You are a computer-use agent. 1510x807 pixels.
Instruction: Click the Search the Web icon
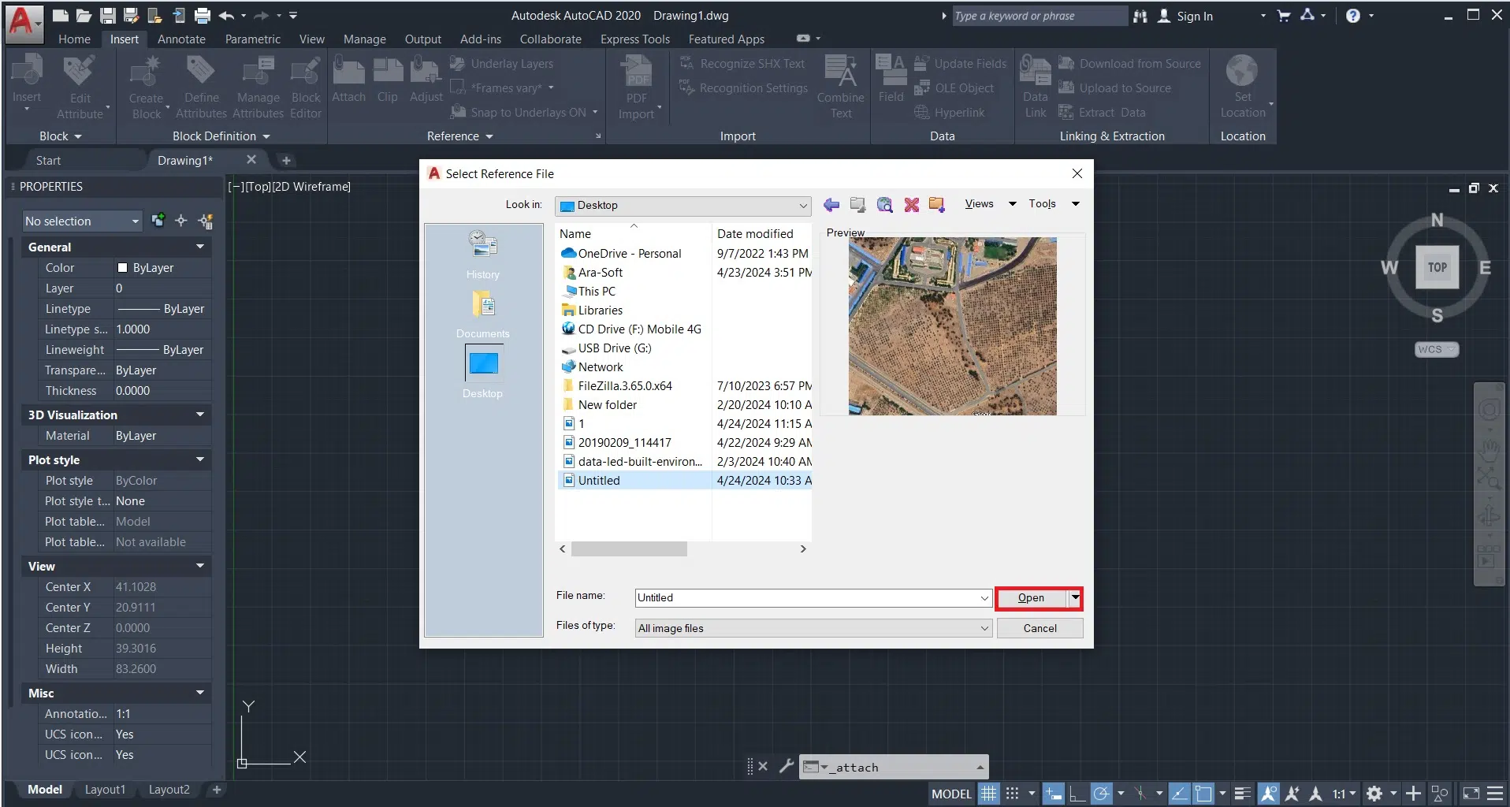click(x=884, y=205)
